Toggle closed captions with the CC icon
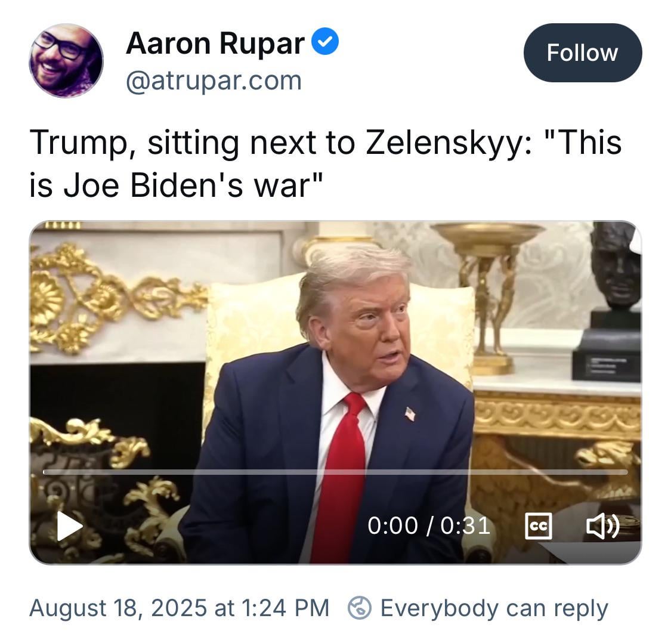 tap(539, 525)
